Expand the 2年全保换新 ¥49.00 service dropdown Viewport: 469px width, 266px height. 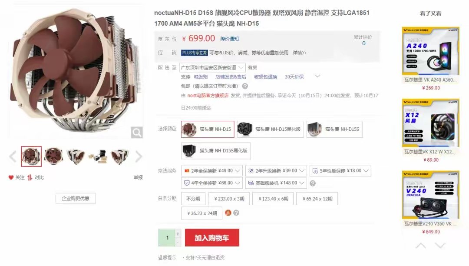[212, 170]
